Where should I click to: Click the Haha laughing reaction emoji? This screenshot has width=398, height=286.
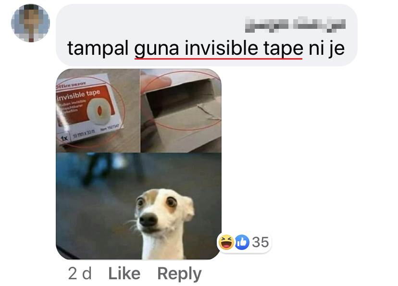[226, 242]
